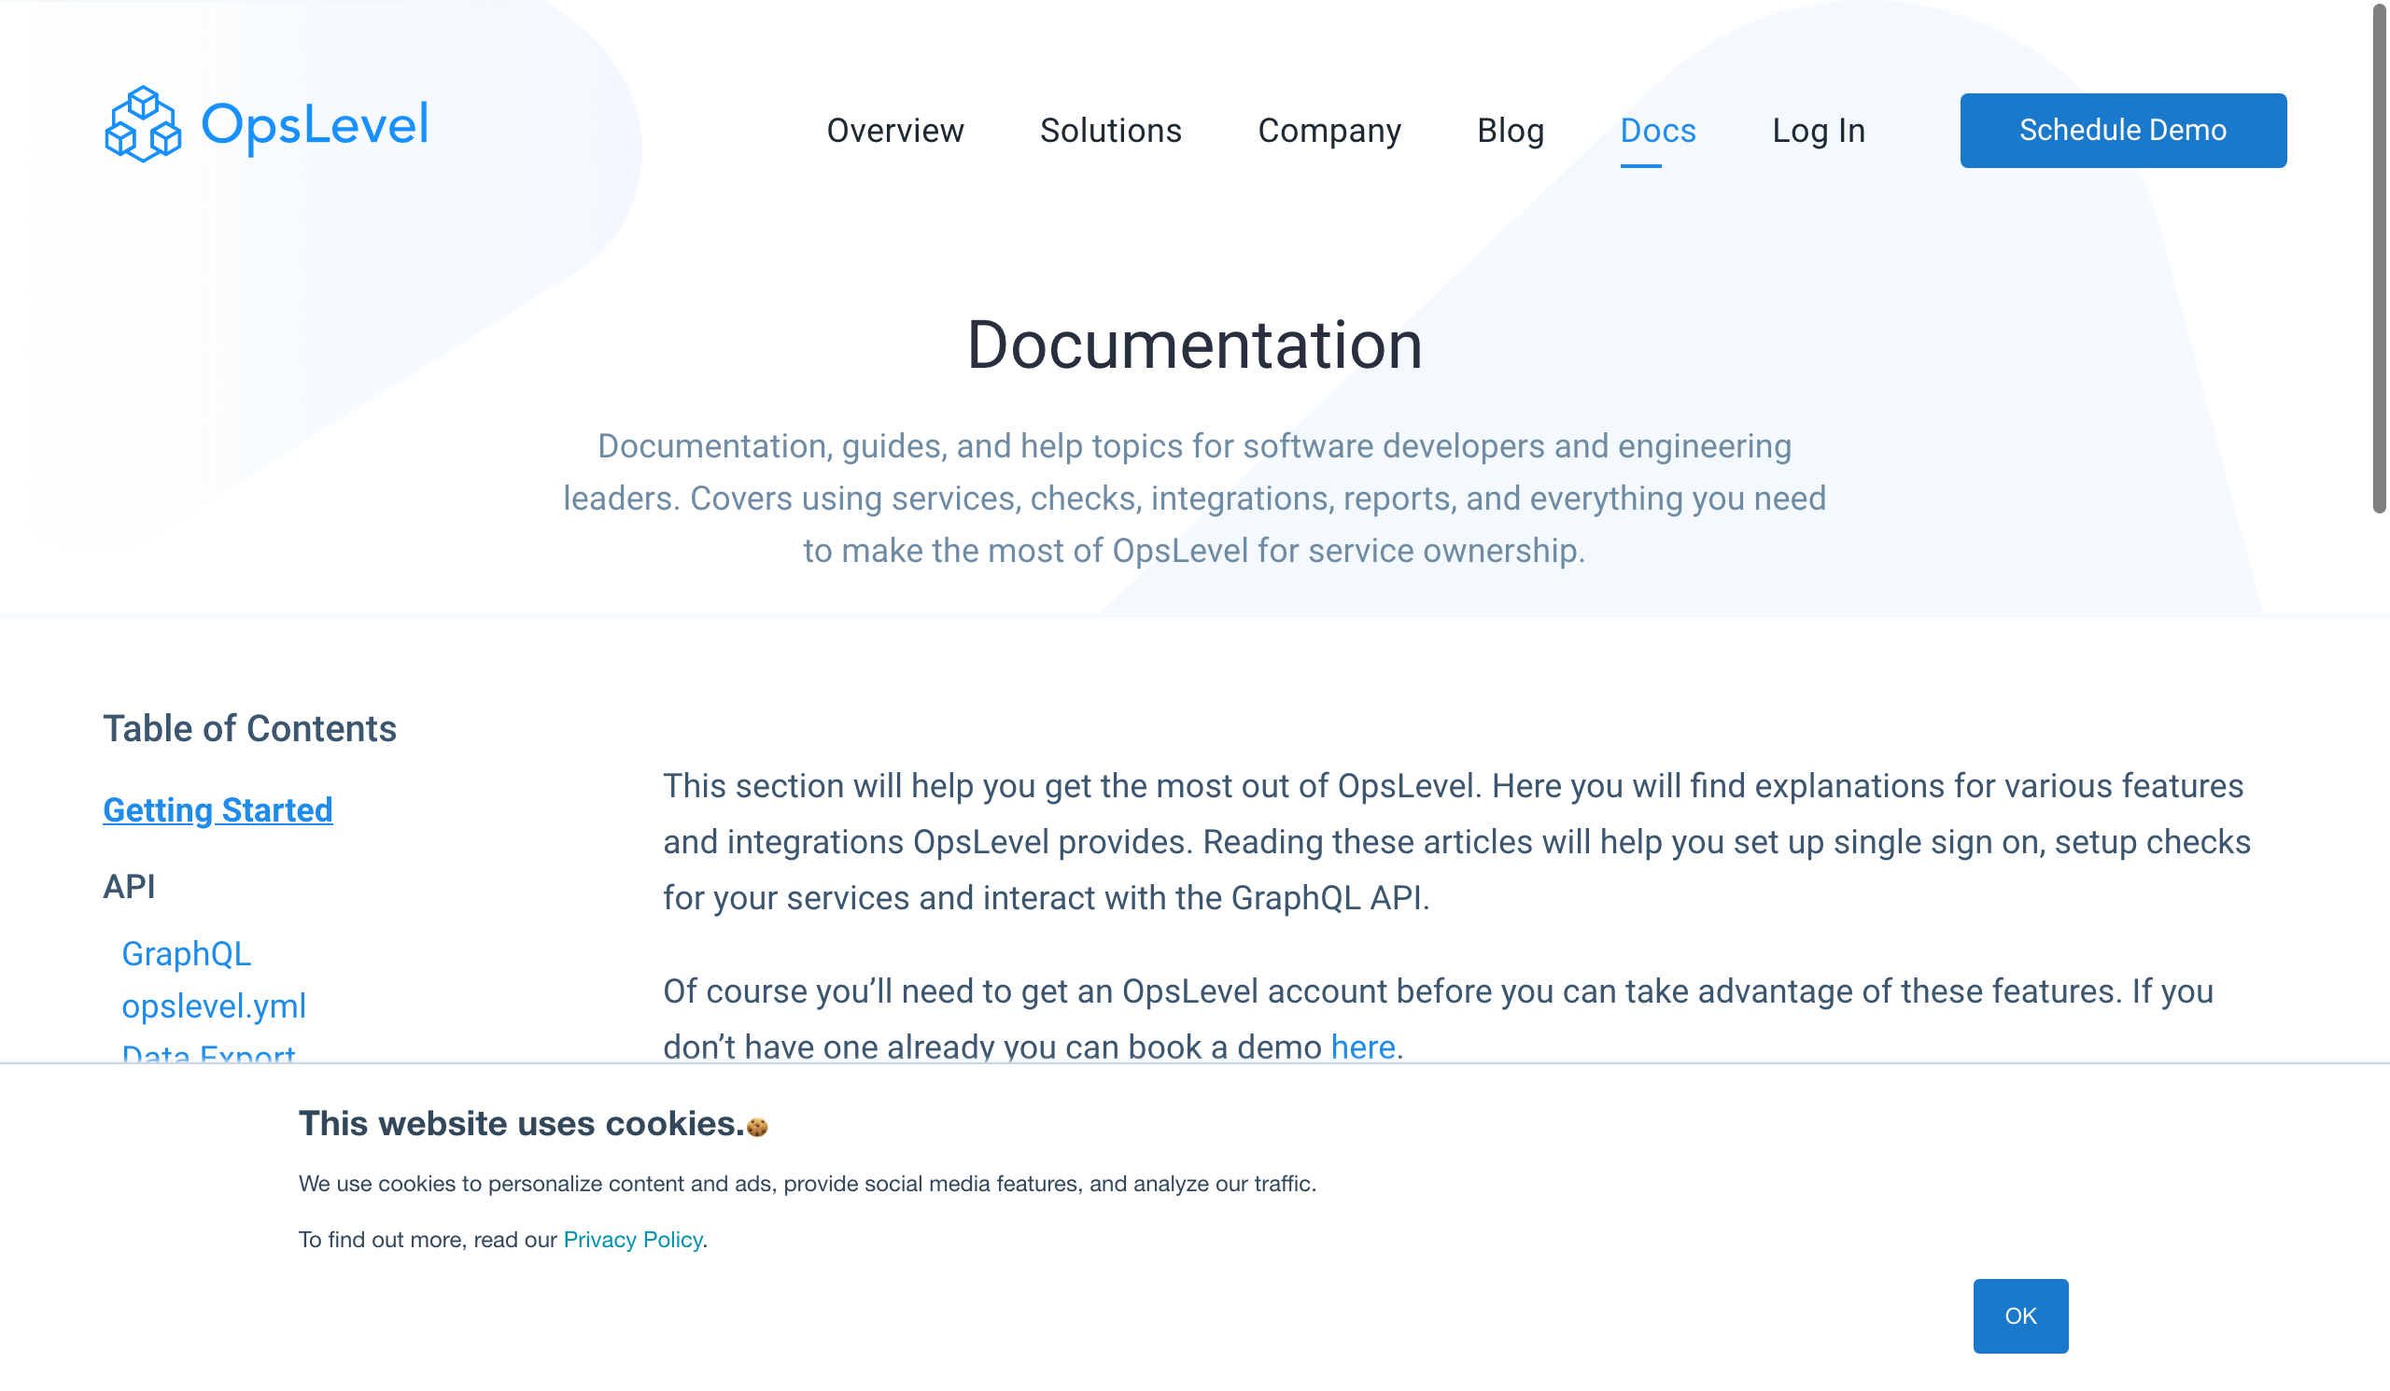
Task: Click the cookie emoji icon
Action: coord(757,1127)
